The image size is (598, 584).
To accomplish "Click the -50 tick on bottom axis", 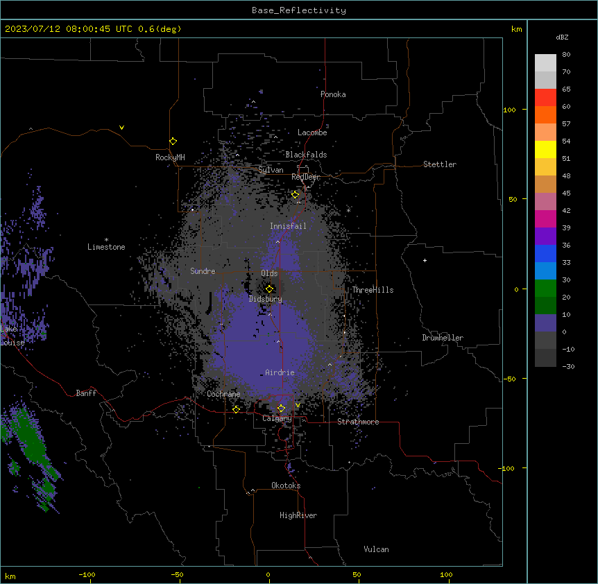I will (x=177, y=574).
